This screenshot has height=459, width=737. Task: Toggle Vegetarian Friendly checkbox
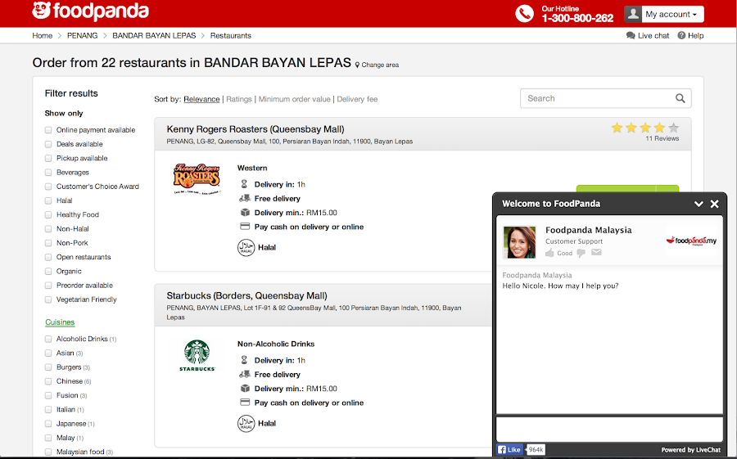48,299
